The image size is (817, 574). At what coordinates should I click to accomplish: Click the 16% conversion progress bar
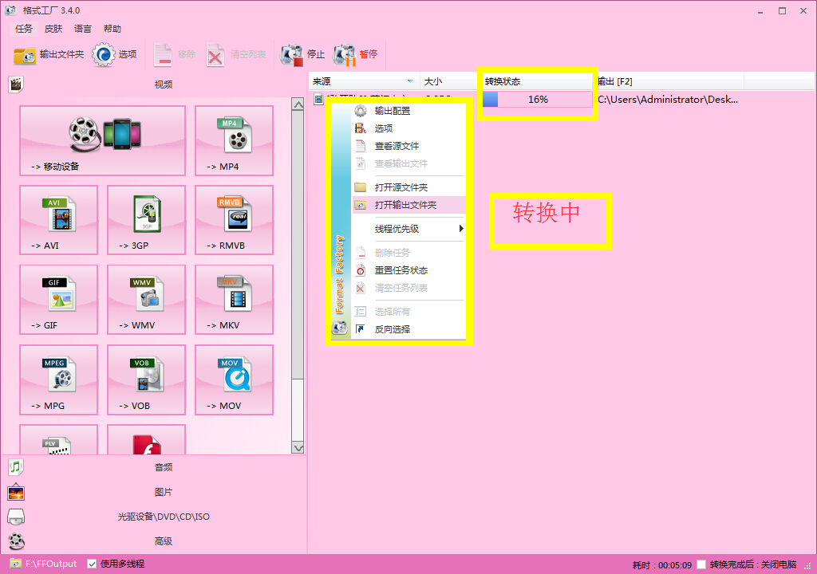[537, 99]
